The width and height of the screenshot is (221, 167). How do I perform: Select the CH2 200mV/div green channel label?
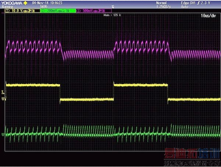point(58,11)
